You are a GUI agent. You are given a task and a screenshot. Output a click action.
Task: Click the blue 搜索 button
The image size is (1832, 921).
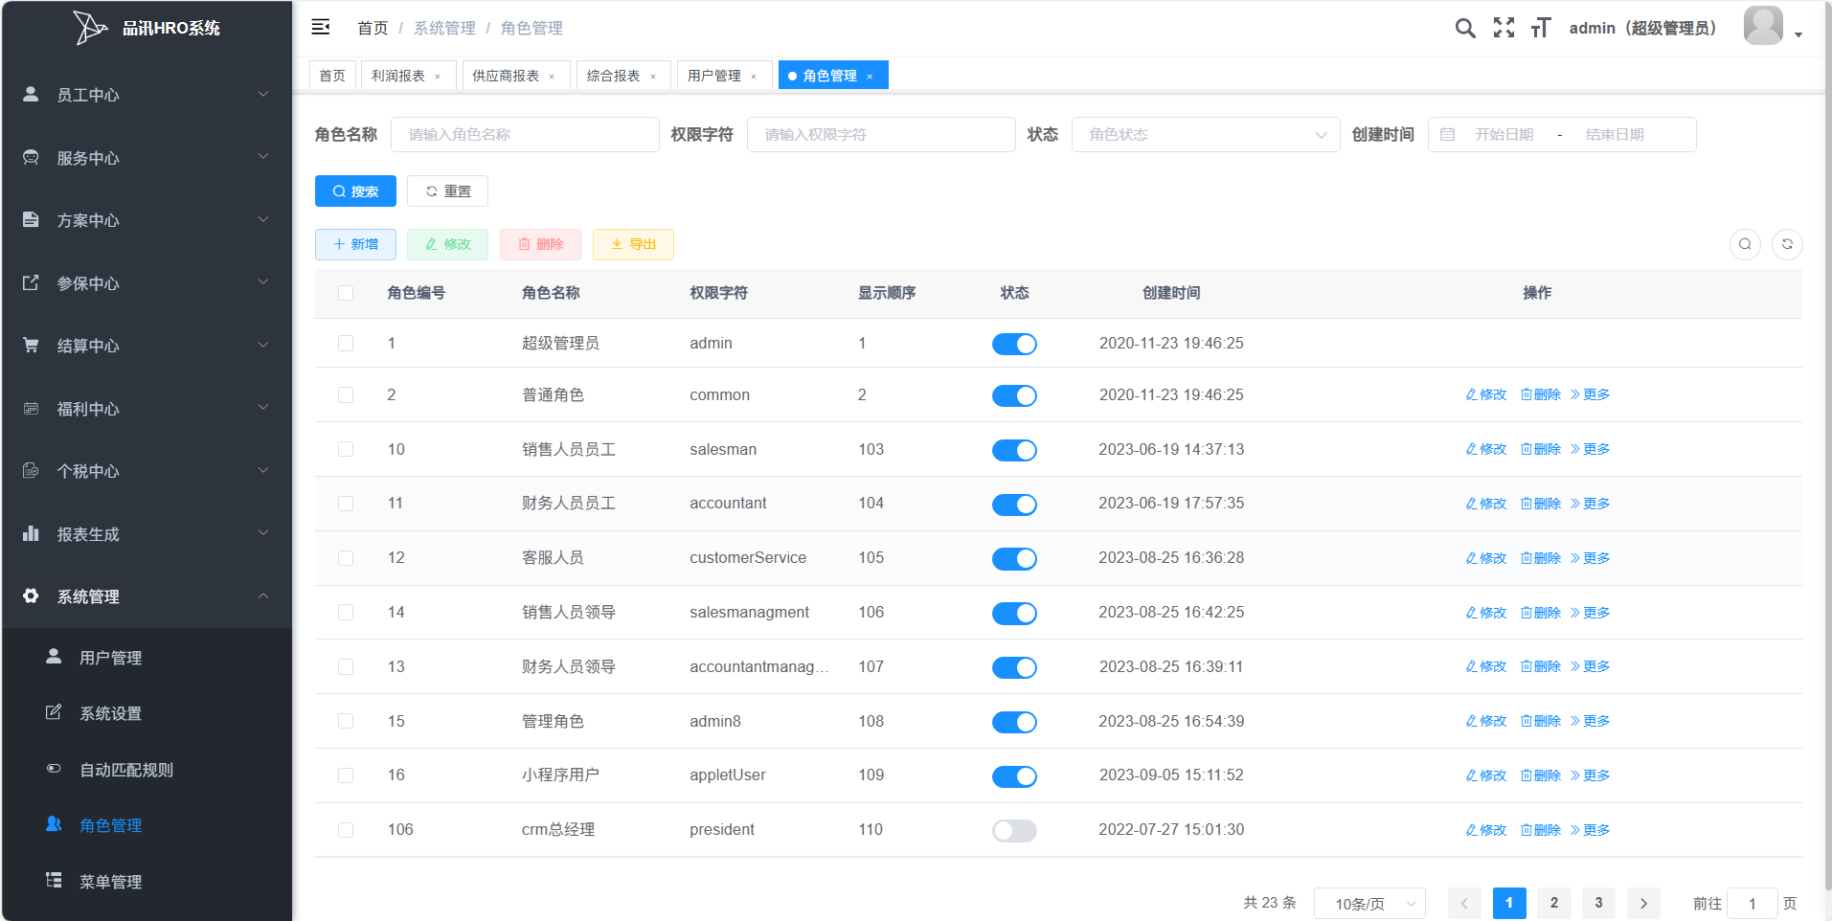pyautogui.click(x=355, y=191)
